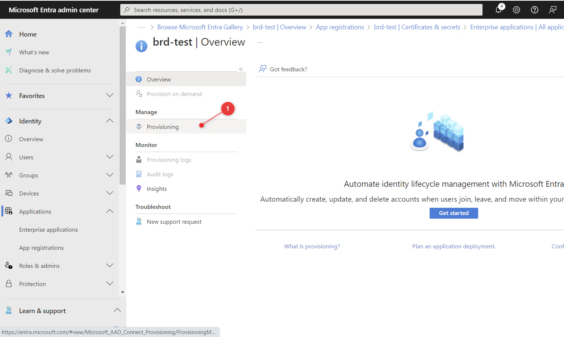The height and width of the screenshot is (337, 564).
Task: Go to brd-test Overview breadcrumb
Action: (x=279, y=27)
